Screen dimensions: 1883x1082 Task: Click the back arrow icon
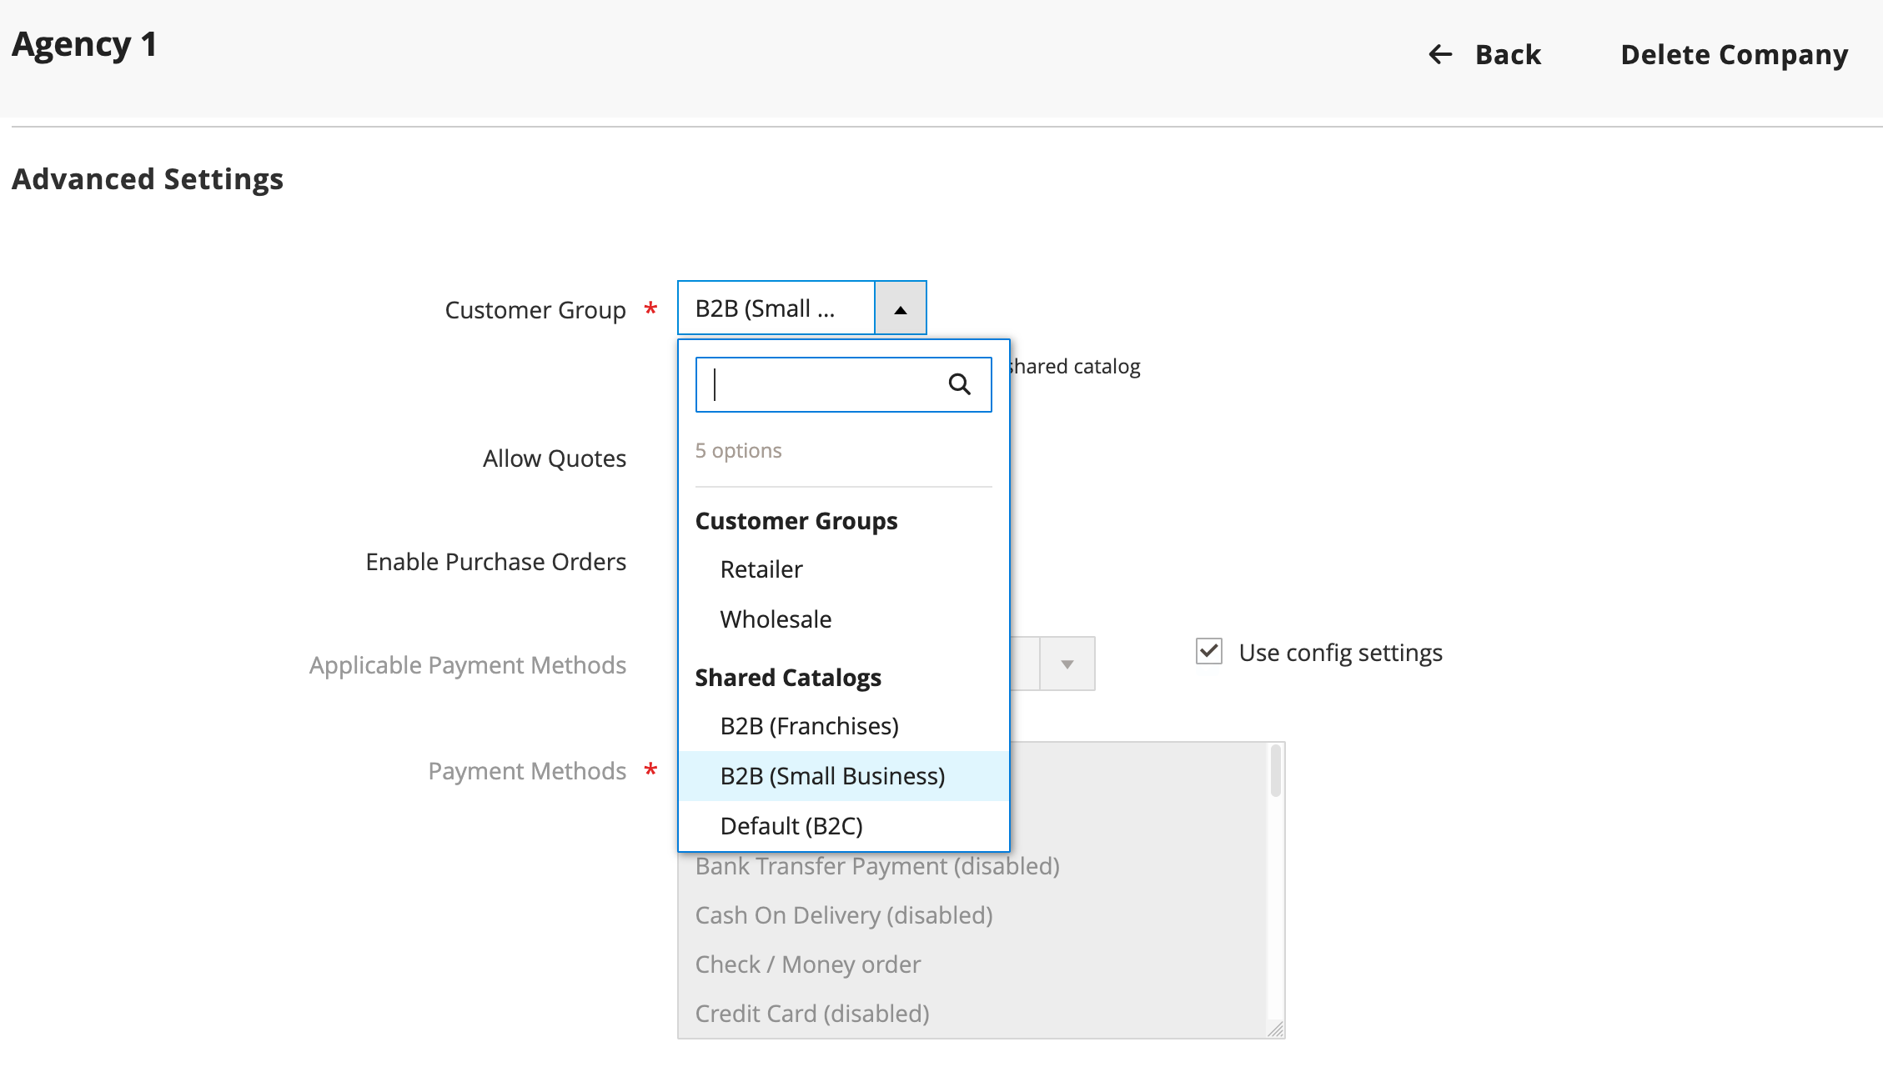coord(1439,54)
